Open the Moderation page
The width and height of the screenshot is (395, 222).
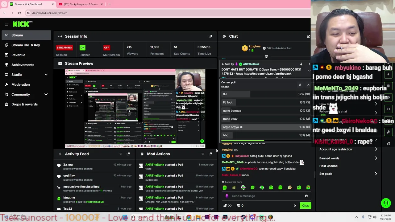coord(26,84)
